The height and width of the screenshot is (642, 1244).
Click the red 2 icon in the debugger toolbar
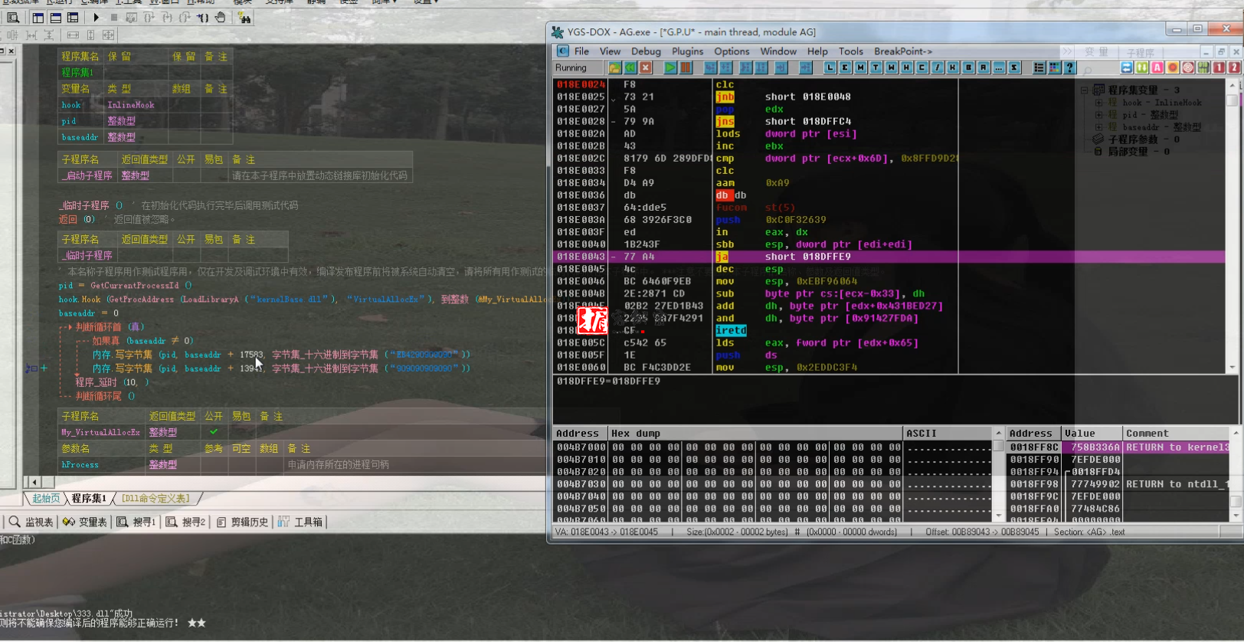(x=1234, y=67)
